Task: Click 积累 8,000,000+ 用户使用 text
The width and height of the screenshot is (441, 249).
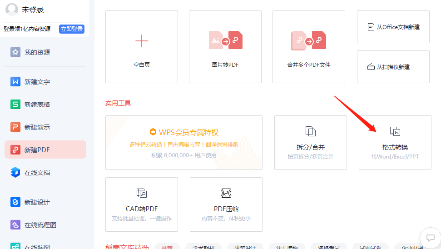Action: point(184,155)
